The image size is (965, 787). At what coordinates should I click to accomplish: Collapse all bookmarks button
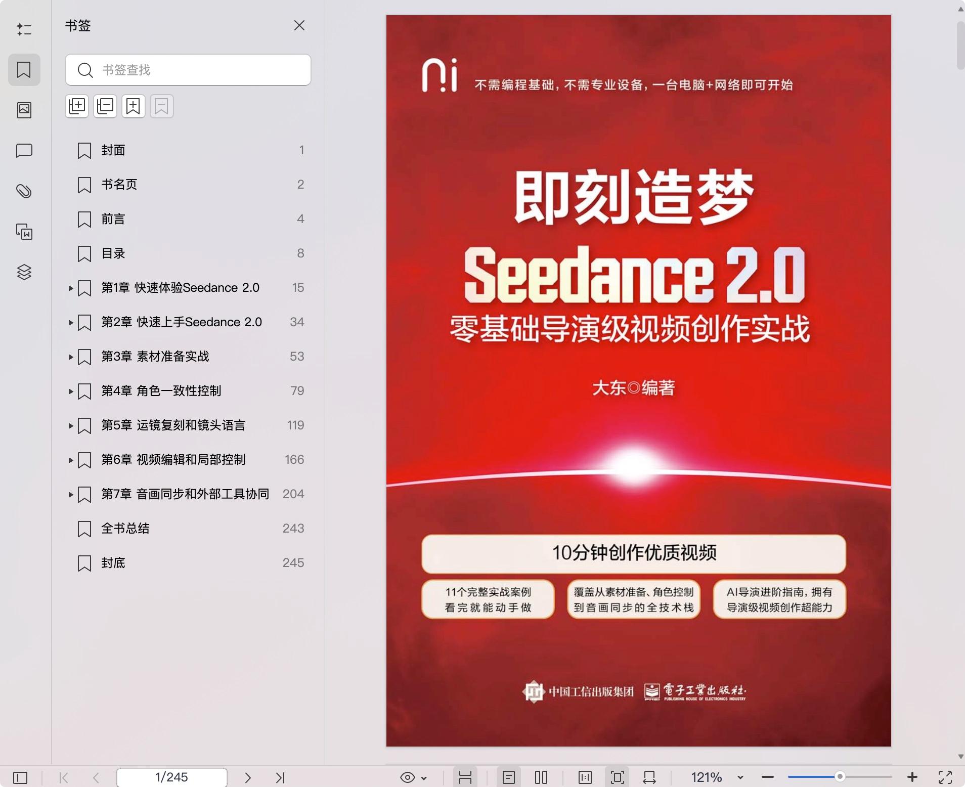(x=105, y=106)
